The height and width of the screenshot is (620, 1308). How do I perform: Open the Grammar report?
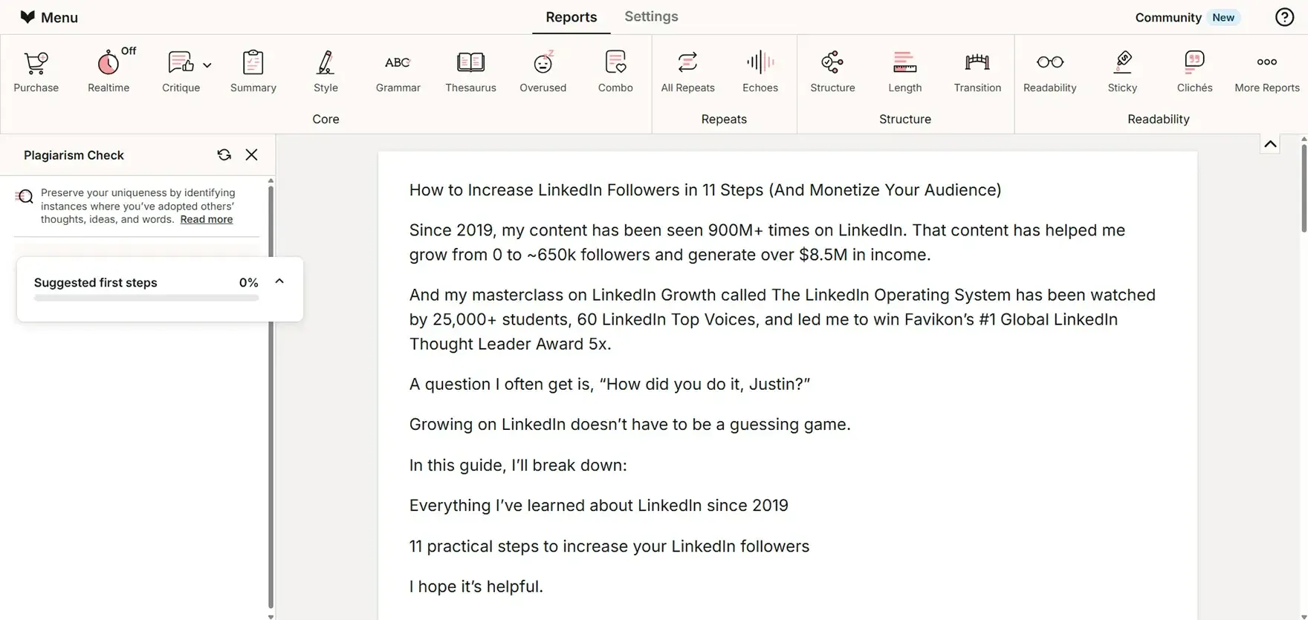[398, 72]
